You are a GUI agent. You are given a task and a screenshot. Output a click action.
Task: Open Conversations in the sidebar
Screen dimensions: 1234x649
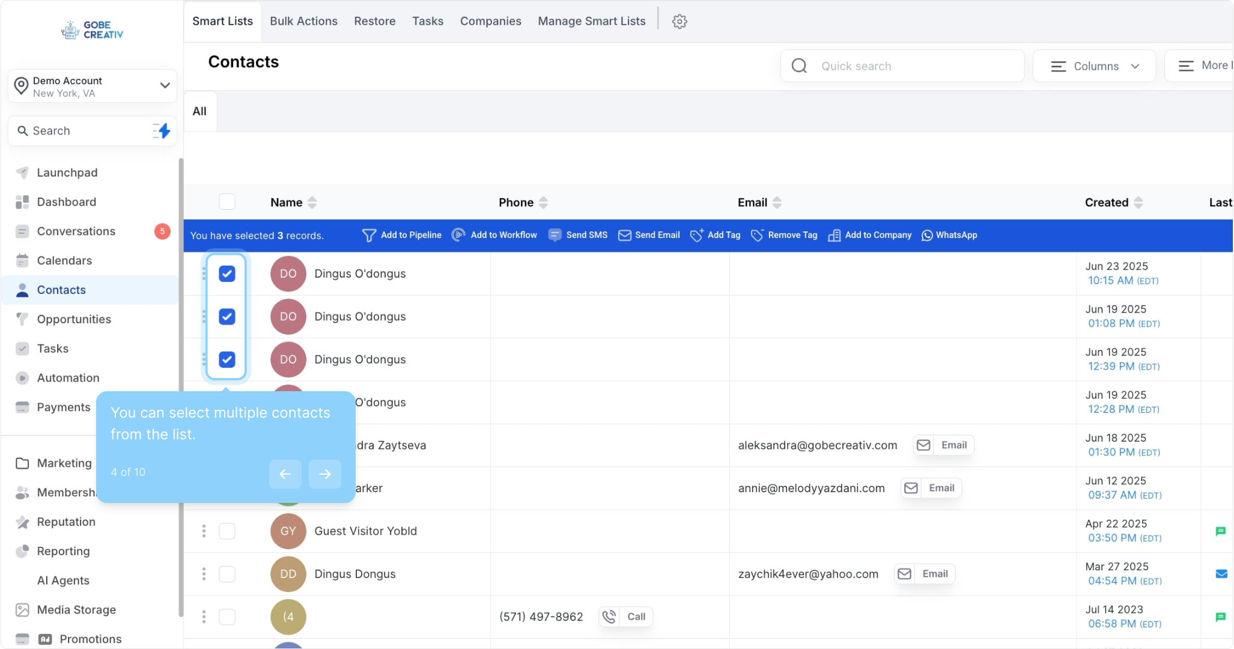tap(76, 231)
